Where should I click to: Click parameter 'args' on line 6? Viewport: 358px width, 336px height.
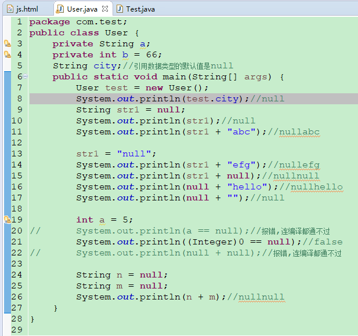[255, 77]
